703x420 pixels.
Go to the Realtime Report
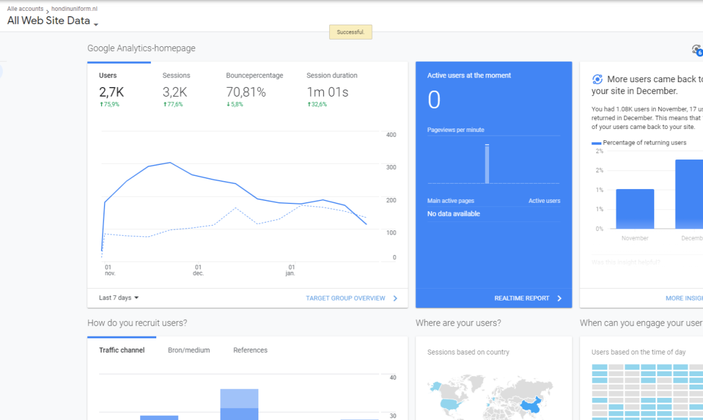tap(522, 298)
